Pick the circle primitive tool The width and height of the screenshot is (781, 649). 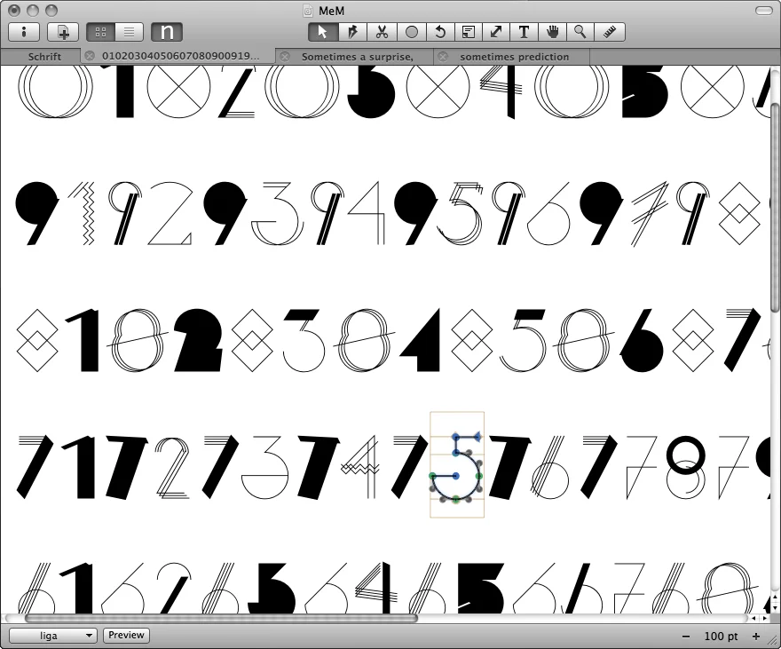[411, 32]
